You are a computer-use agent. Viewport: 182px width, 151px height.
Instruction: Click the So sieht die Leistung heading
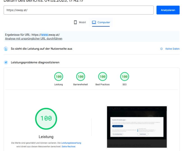(41, 49)
